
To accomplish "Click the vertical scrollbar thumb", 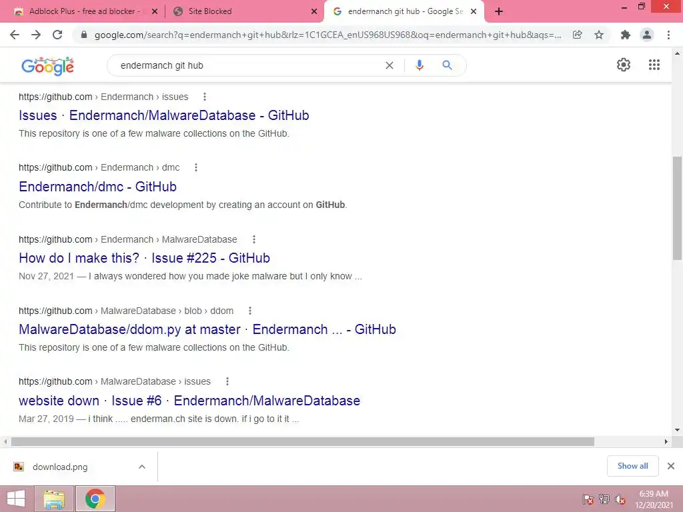I will (x=677, y=208).
